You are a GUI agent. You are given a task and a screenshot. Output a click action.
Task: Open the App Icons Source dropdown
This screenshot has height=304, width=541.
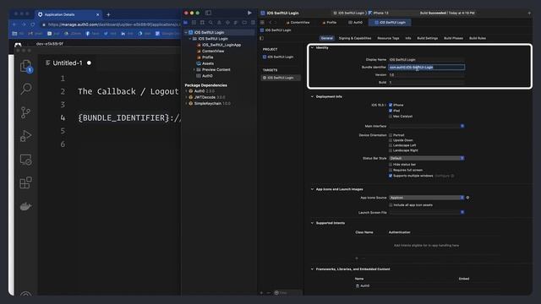(x=426, y=198)
